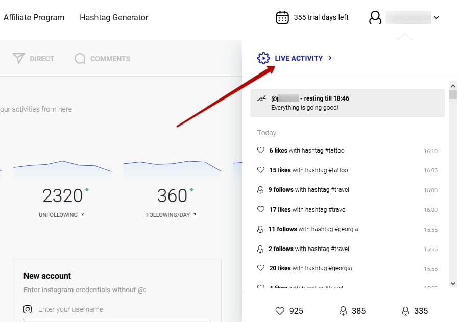This screenshot has width=460, height=322.
Task: Open the Affiliate Program page
Action: click(34, 17)
